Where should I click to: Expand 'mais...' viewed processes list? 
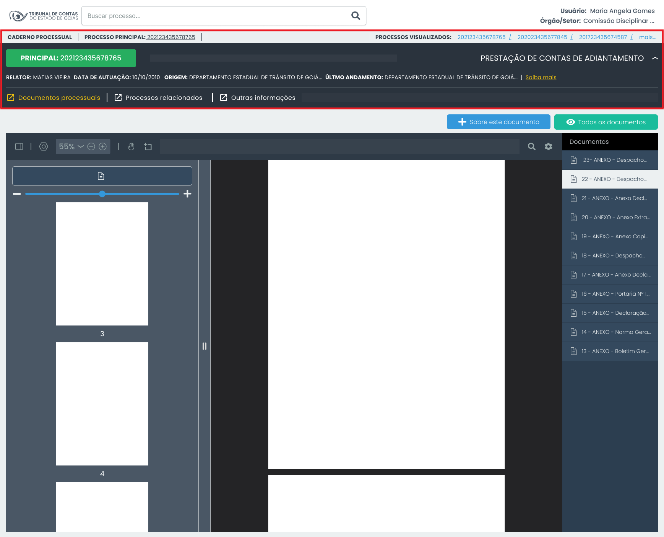pos(647,37)
